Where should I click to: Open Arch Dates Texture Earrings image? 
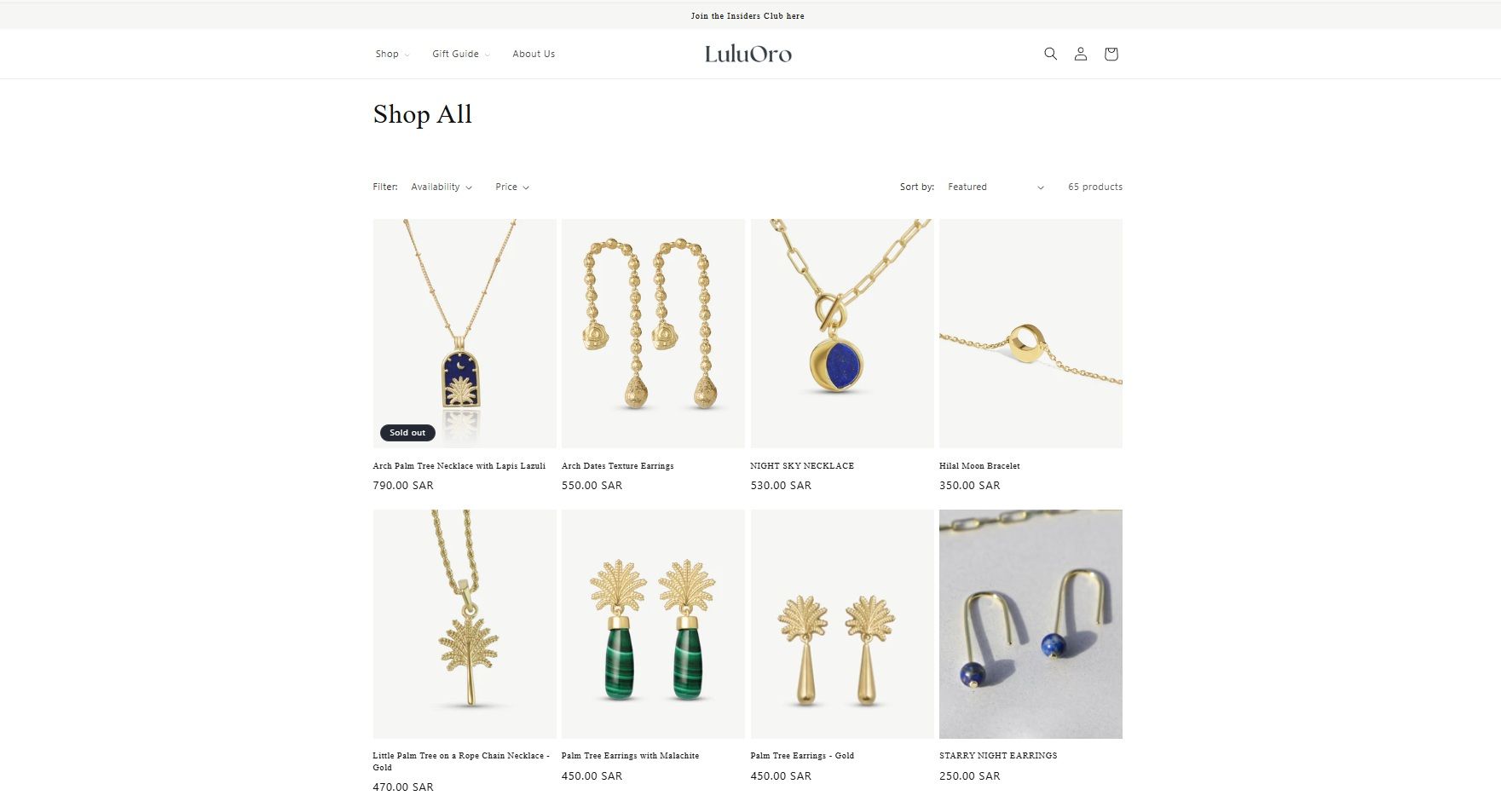click(x=653, y=333)
